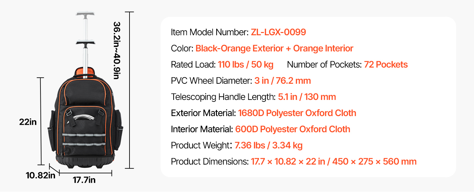Image resolution: width=474 pixels, height=194 pixels.
Task: Click the 17.7in width label
Action: coord(84,180)
